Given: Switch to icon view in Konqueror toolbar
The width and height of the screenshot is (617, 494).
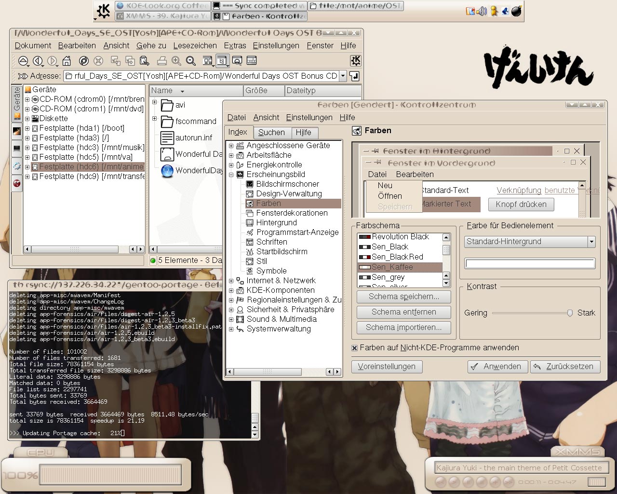Looking at the screenshot, I should (208, 61).
